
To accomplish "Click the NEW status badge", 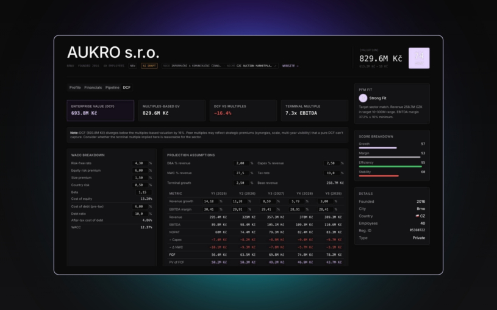I will click(x=132, y=66).
